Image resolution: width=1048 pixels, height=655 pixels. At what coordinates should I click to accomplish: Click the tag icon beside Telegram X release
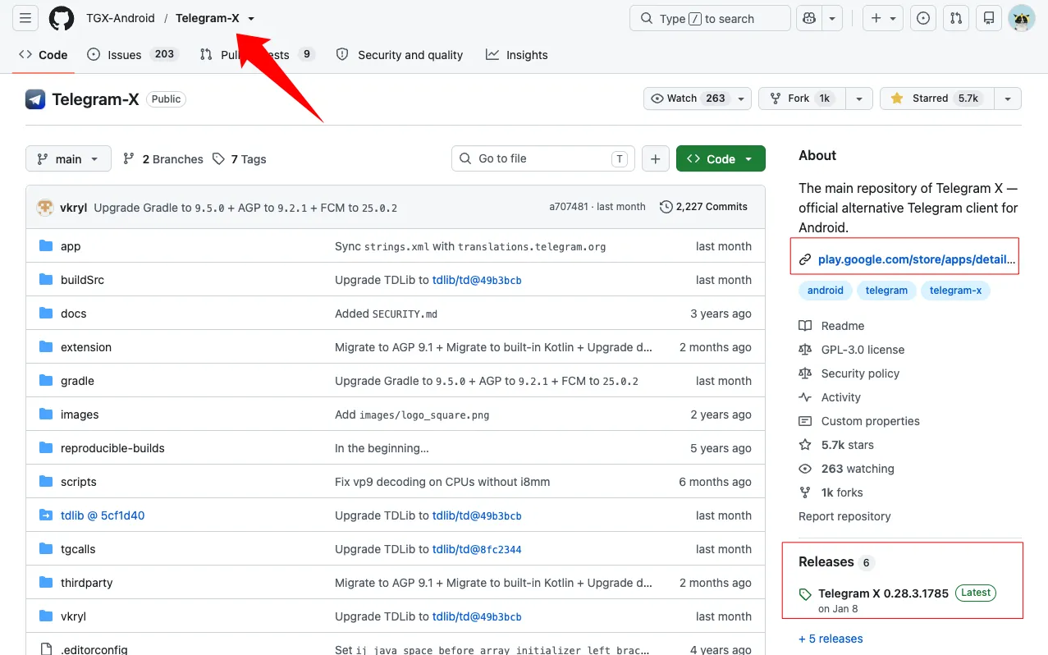click(805, 594)
